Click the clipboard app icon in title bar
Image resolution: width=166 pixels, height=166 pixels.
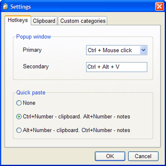[5, 6]
